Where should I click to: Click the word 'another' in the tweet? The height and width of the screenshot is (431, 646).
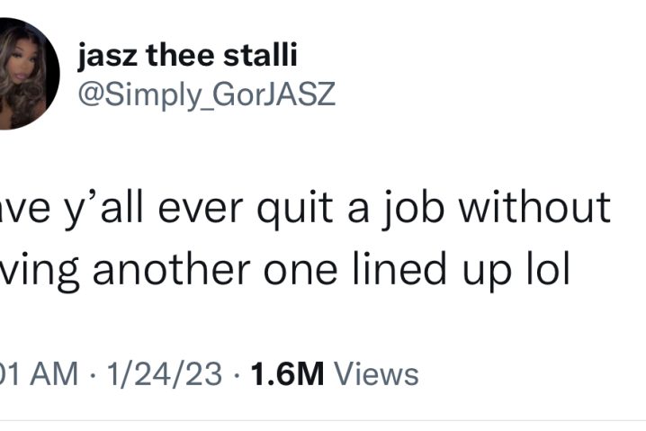[171, 269]
